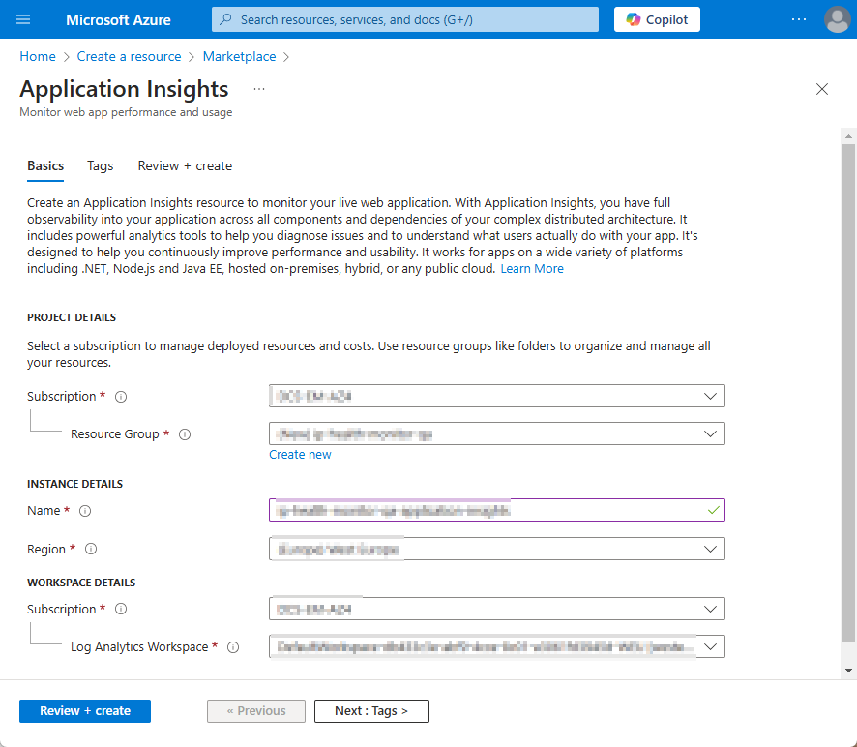
Task: Click the Next : Tags button
Action: (x=371, y=711)
